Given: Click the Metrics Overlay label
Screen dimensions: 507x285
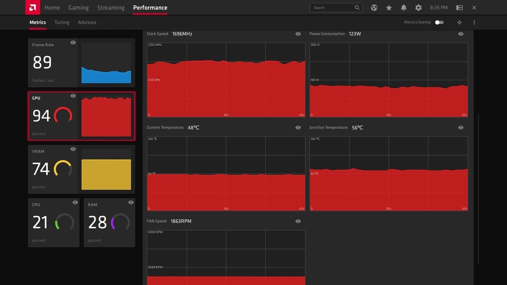Looking at the screenshot, I should (417, 22).
